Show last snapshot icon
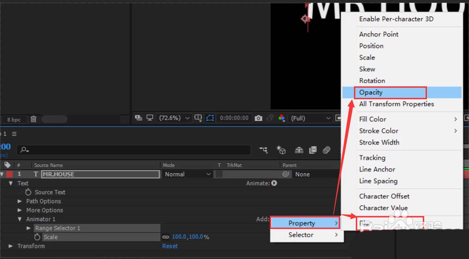 click(x=270, y=118)
